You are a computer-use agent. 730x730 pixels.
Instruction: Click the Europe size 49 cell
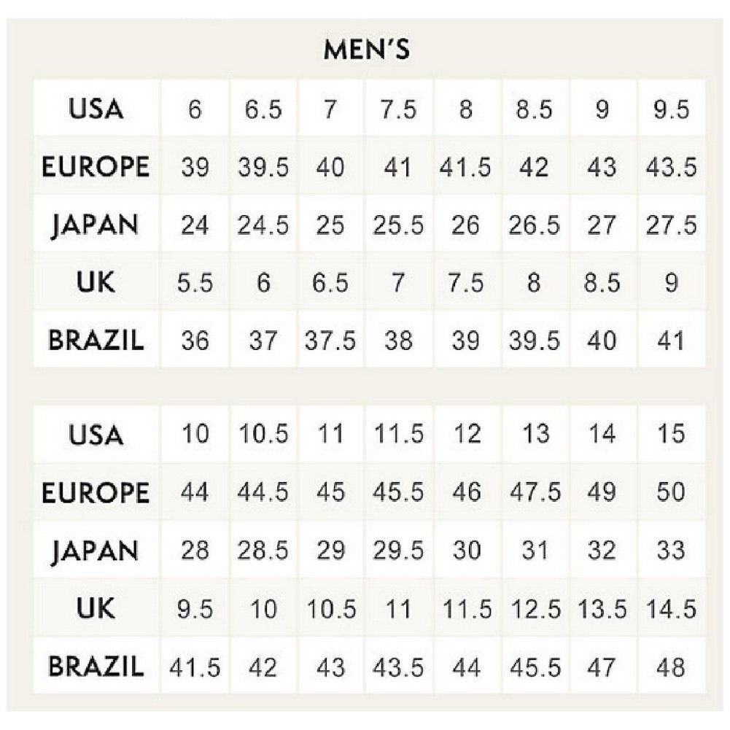point(602,492)
